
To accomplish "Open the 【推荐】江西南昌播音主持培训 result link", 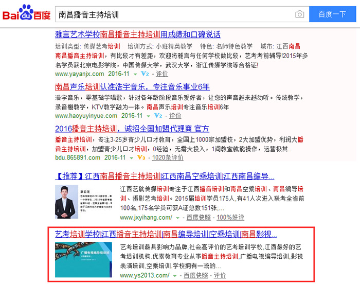I will pos(165,176).
